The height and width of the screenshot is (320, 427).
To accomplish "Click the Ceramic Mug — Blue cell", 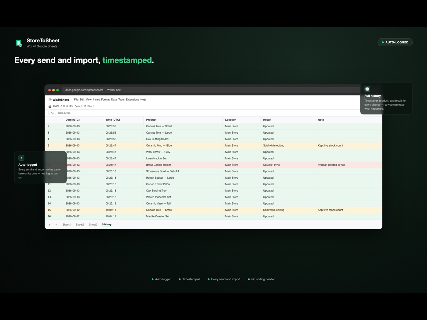I will [183, 146].
